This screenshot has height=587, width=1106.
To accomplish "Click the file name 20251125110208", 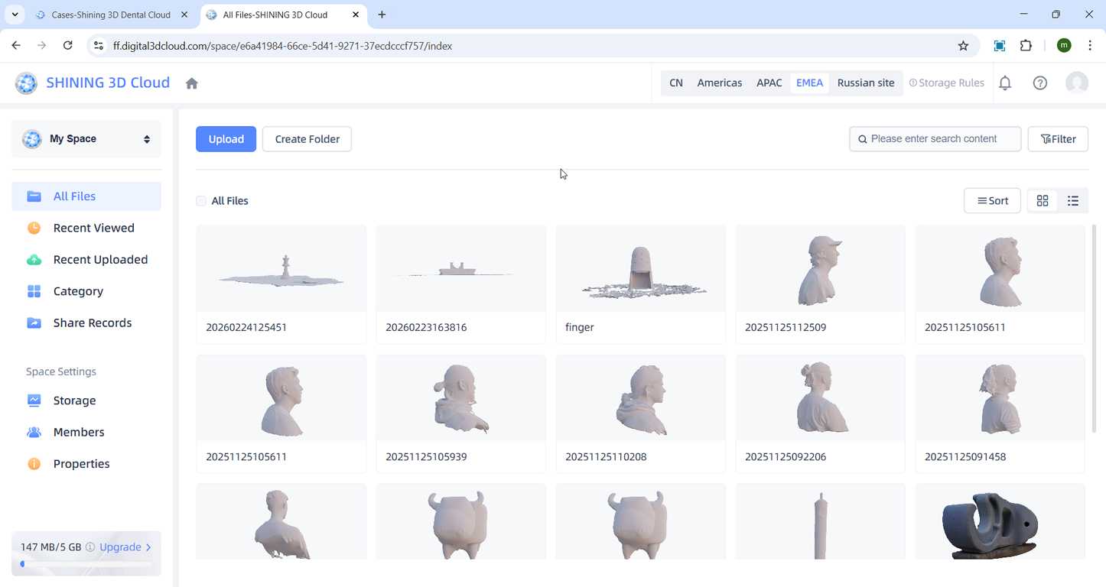I will [606, 457].
